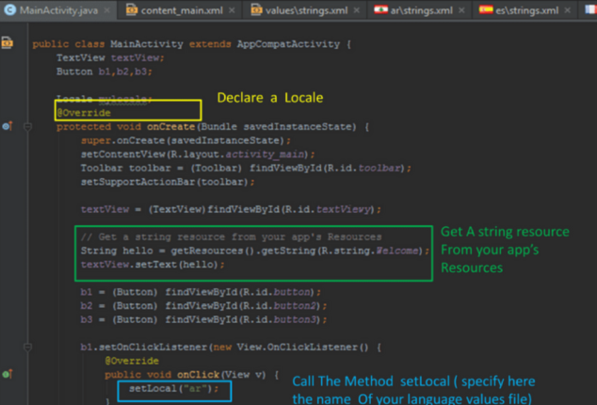Open the values\strings.xml tab

click(306, 10)
